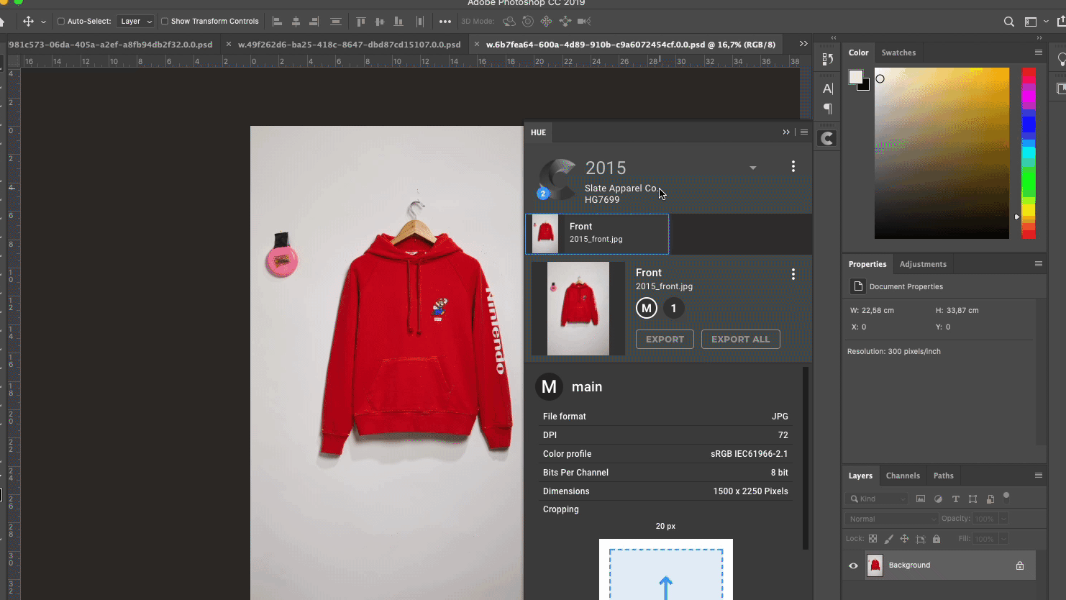Enable the Auto-Select checkbox

point(61,22)
